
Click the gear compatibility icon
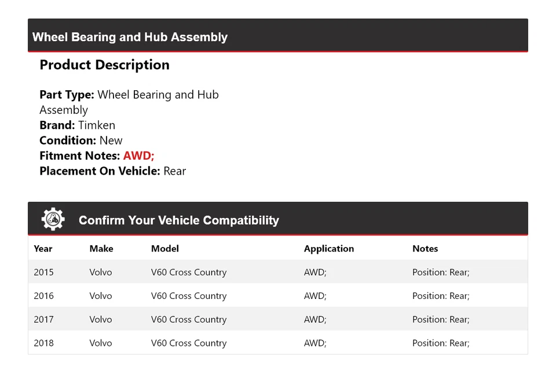pos(53,220)
